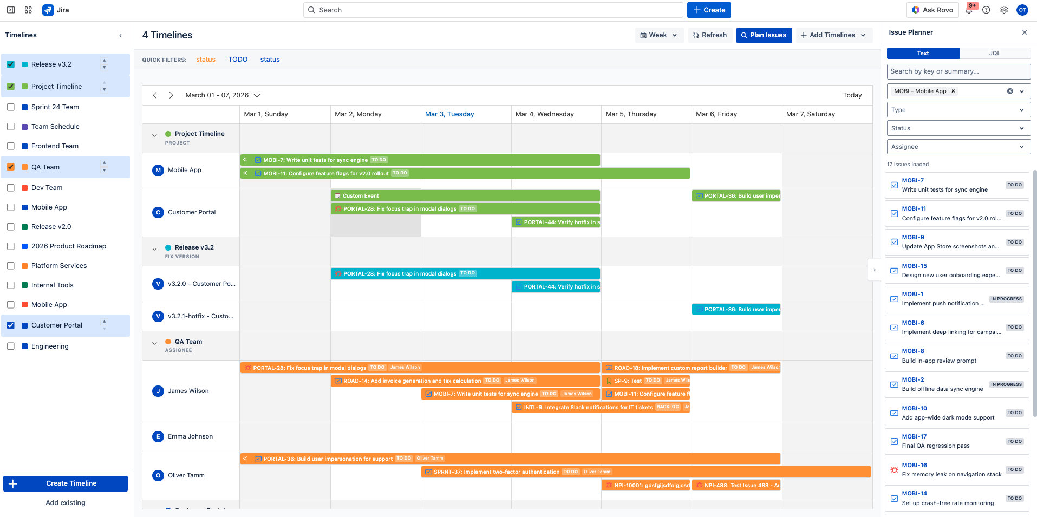1037x517 pixels.
Task: Open the Assignee filter dropdown in Issue Planner
Action: [x=957, y=147]
